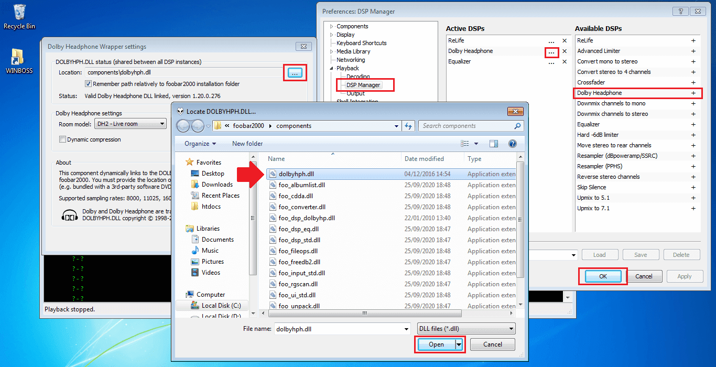Click the file list horizontal scrollbar
Image resolution: width=716 pixels, height=367 pixels.
364,313
